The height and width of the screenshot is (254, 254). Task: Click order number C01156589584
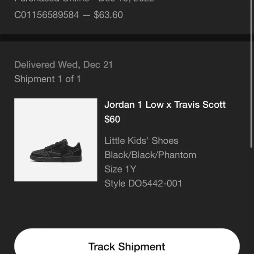tap(46, 15)
